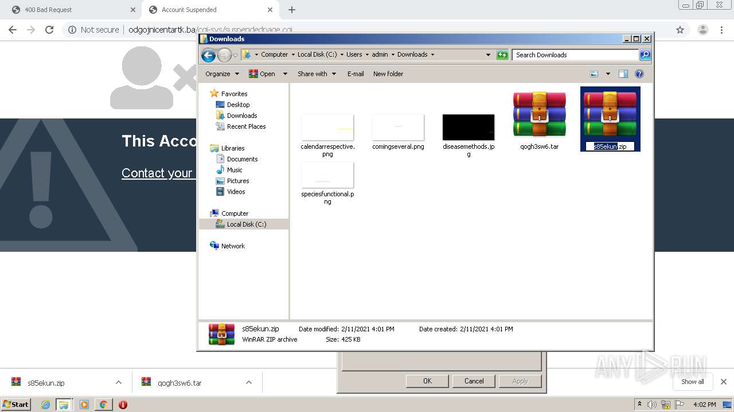Click New folder in the toolbar
734x412 pixels.
pos(388,74)
